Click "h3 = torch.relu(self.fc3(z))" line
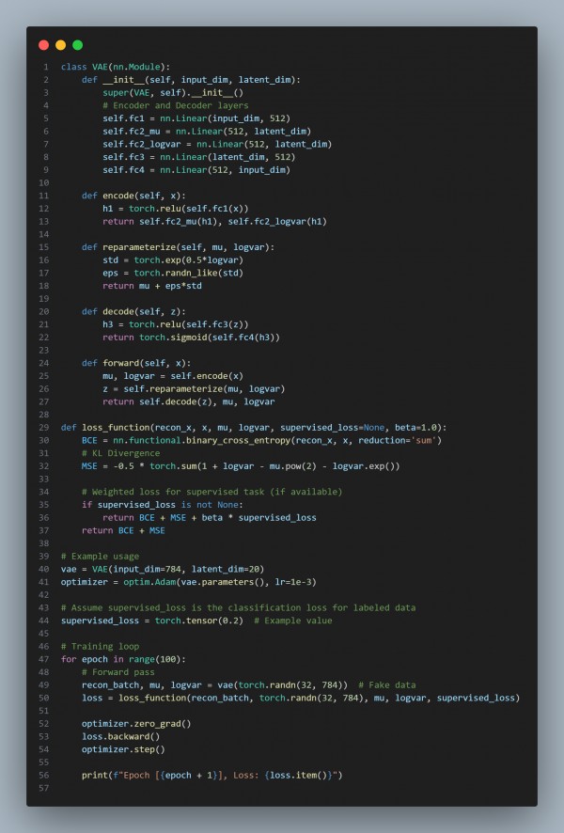 click(175, 324)
